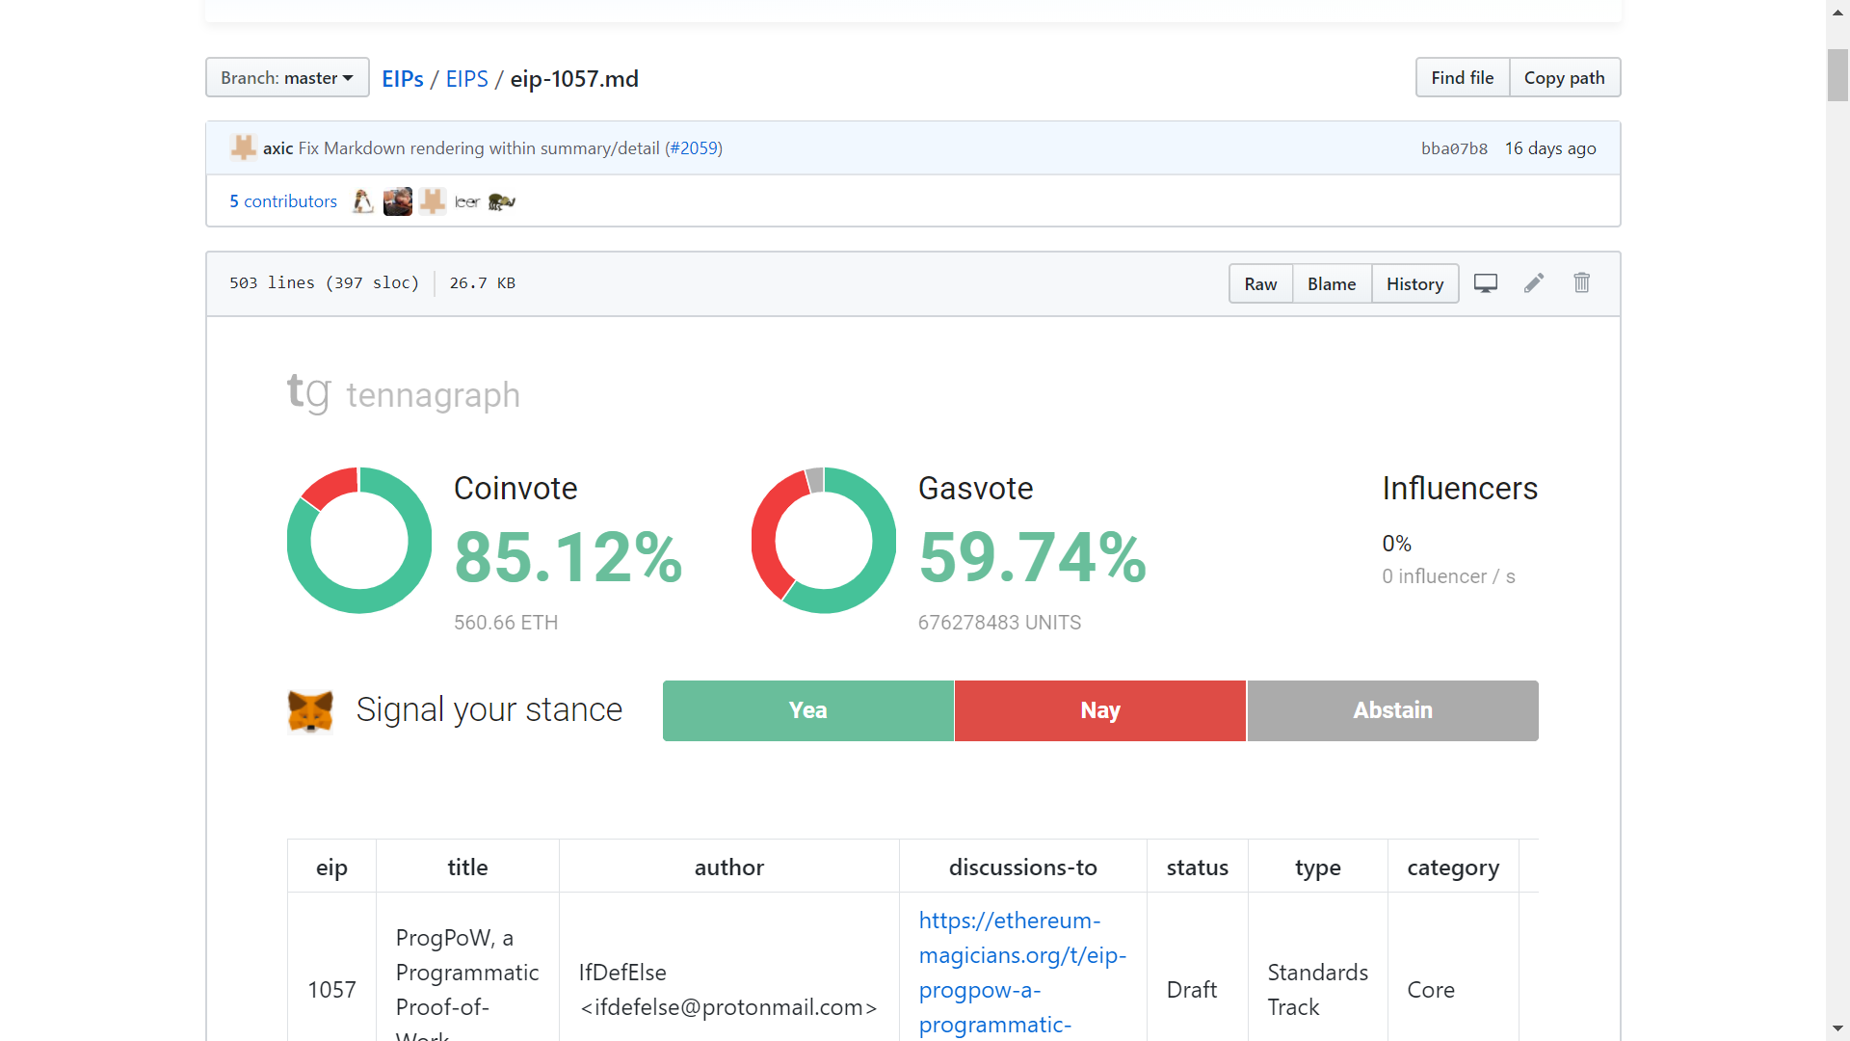1850x1041 pixels.
Task: Click the first contributor avatar
Action: (362, 201)
